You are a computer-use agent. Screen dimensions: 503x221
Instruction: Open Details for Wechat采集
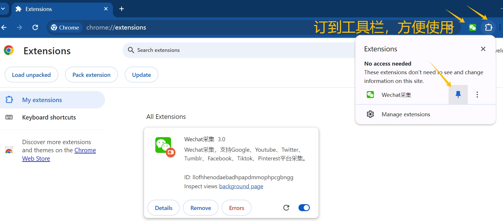163,208
